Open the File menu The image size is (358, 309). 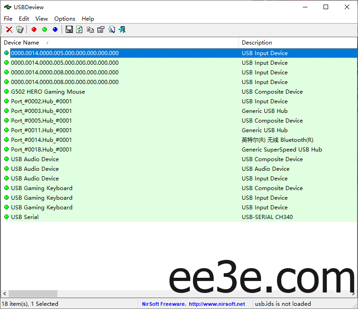pos(8,19)
